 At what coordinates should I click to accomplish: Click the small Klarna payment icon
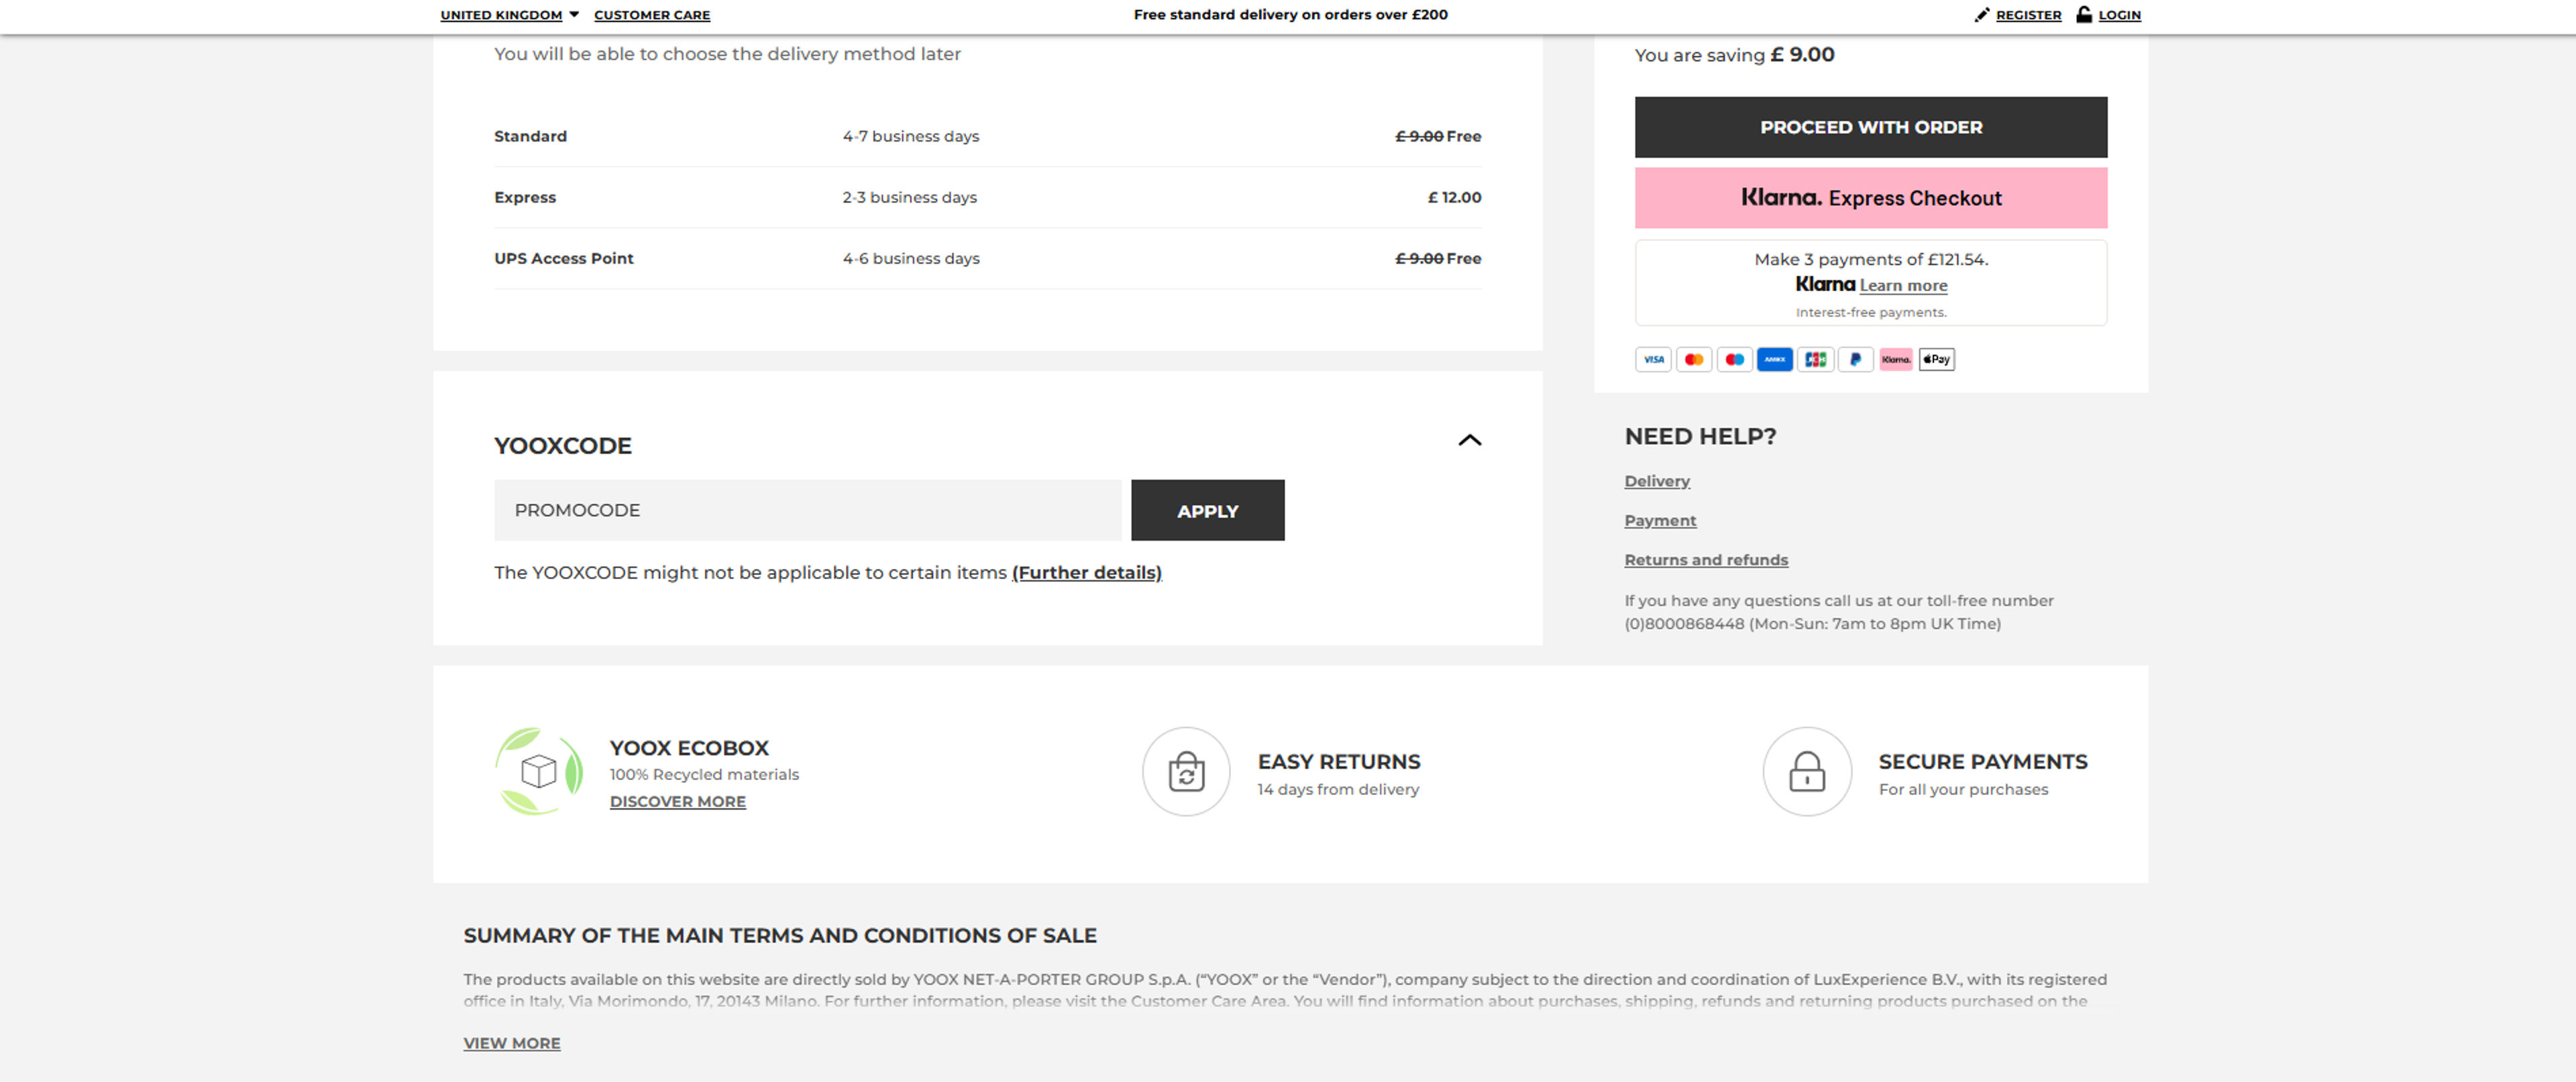1896,359
